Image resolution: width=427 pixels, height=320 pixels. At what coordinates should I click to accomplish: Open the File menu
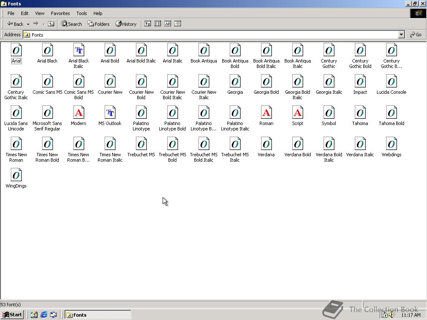point(11,13)
